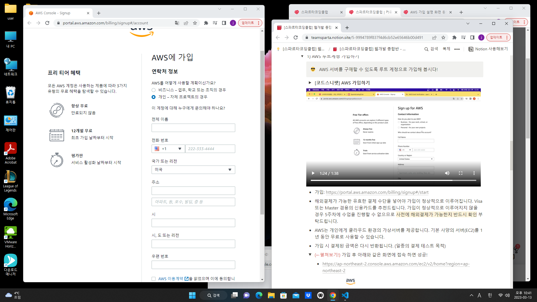
Task: Open the Recycle Bin desktop icon
Action: (x=11, y=95)
